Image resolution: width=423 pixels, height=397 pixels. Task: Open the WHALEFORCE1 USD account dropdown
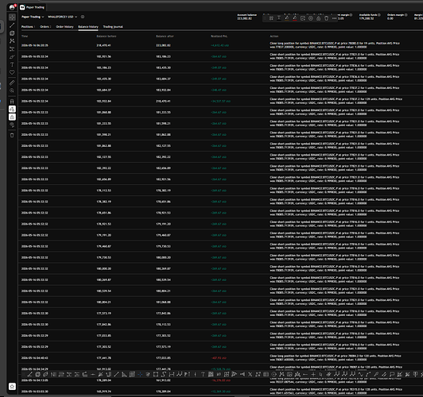(62, 17)
